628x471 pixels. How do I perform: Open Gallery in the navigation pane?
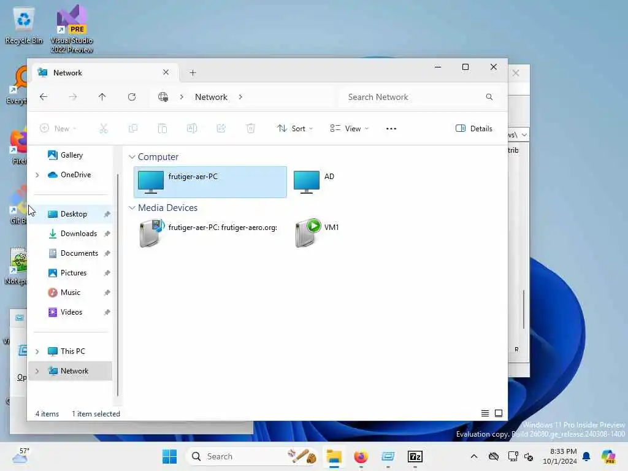pos(71,155)
